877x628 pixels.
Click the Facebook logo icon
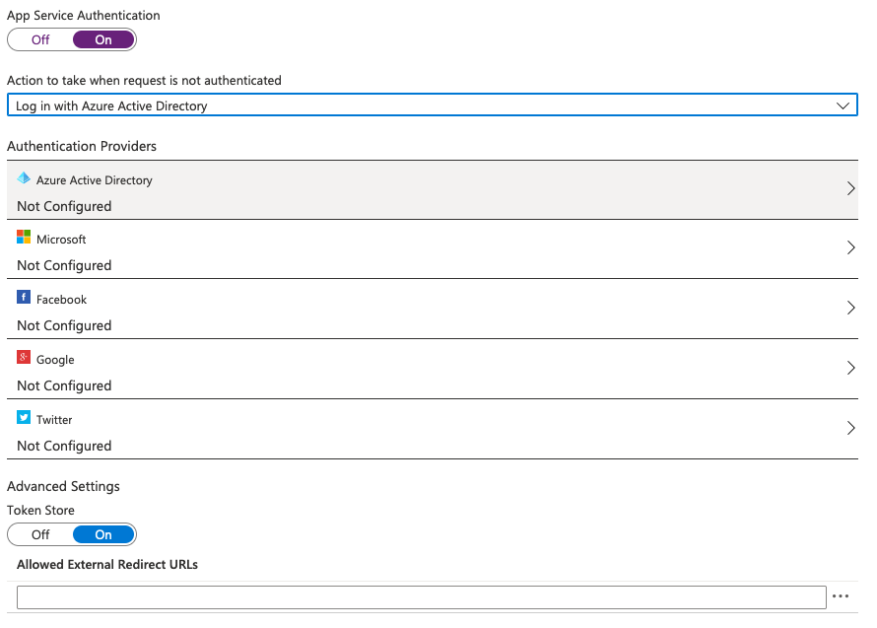pyautogui.click(x=24, y=298)
